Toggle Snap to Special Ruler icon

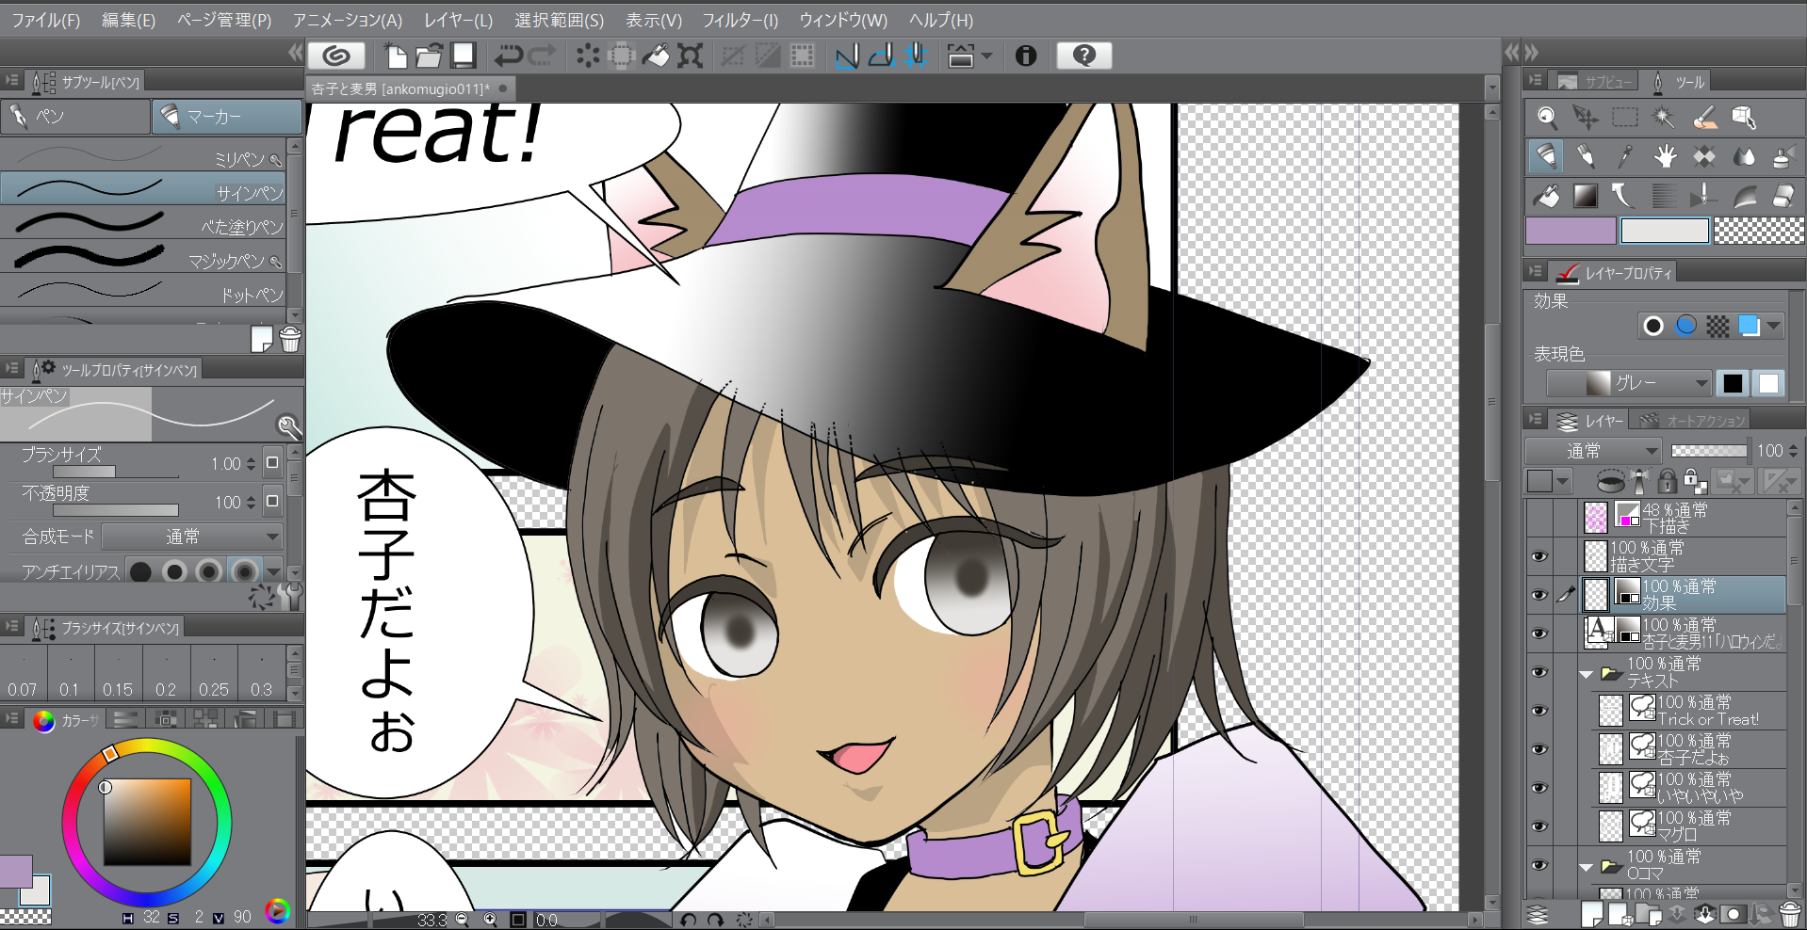tap(881, 56)
